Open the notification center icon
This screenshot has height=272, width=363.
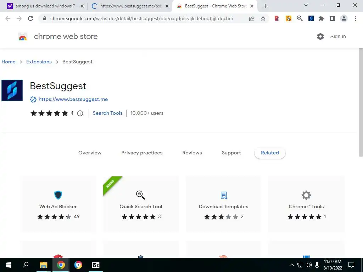351,265
